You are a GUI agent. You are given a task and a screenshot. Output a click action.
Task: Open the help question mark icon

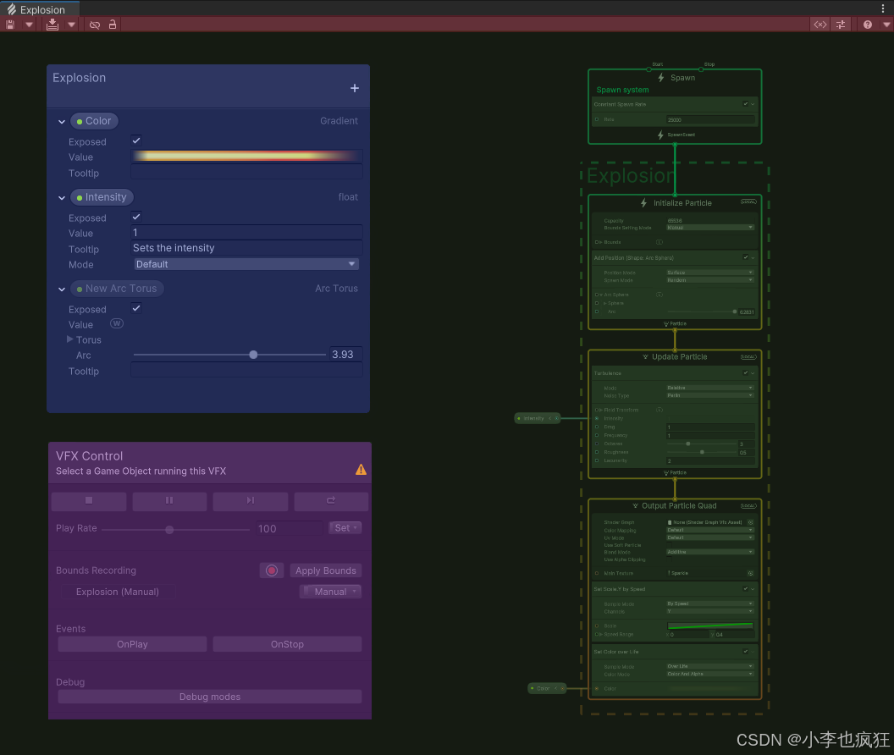(x=867, y=25)
